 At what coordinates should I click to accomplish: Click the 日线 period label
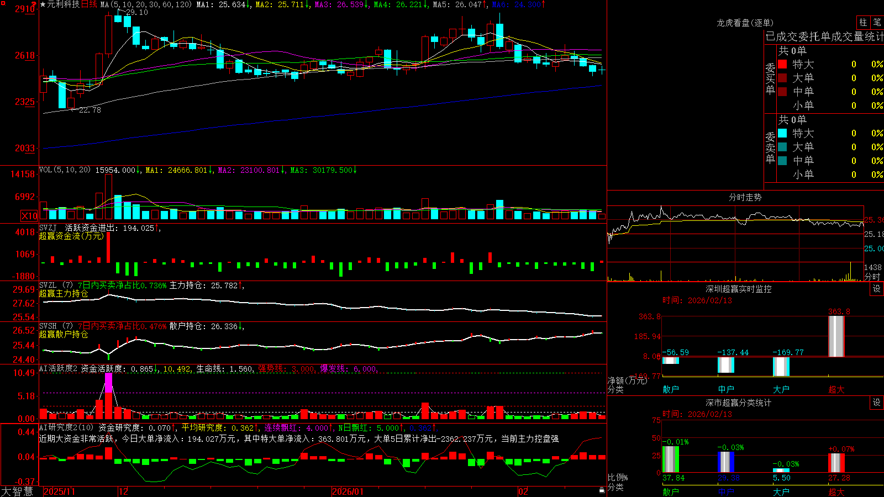90,4
